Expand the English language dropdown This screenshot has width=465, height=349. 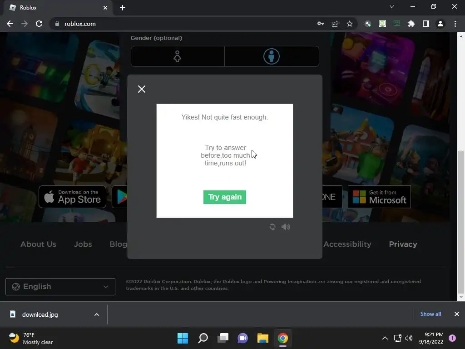60,287
